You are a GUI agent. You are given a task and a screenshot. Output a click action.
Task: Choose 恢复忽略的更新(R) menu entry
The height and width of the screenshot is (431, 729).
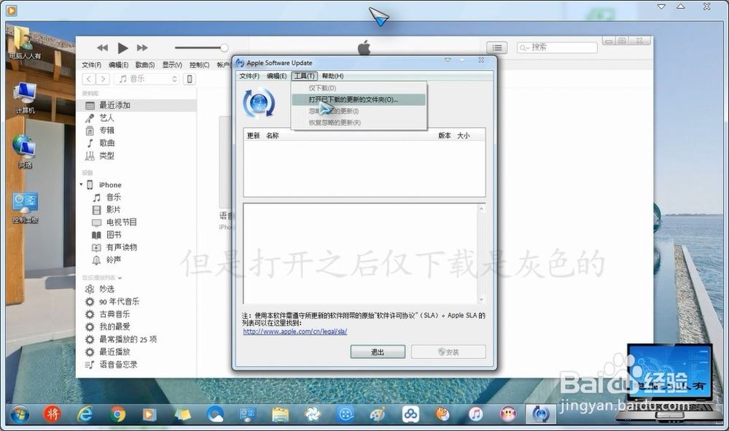click(x=359, y=123)
